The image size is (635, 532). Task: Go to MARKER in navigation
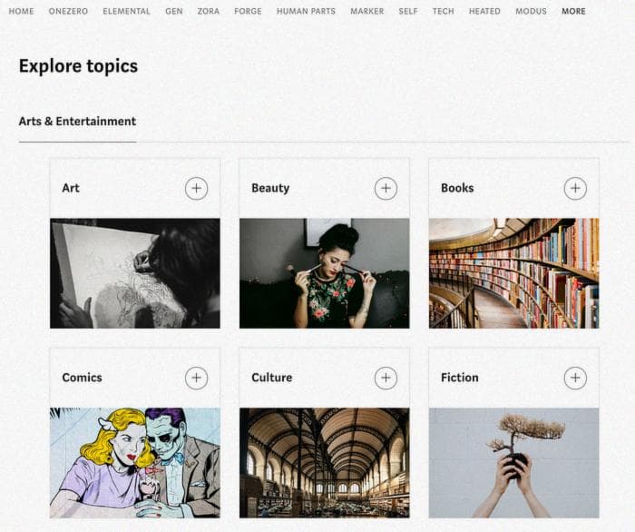367,11
